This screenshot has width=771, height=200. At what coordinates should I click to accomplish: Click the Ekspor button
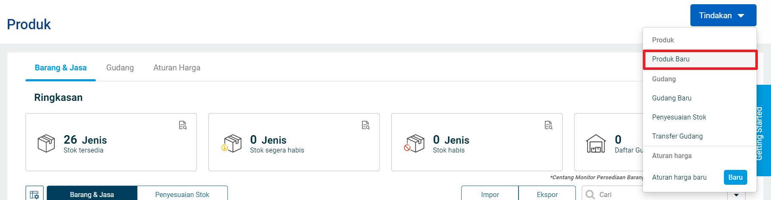coord(547,194)
